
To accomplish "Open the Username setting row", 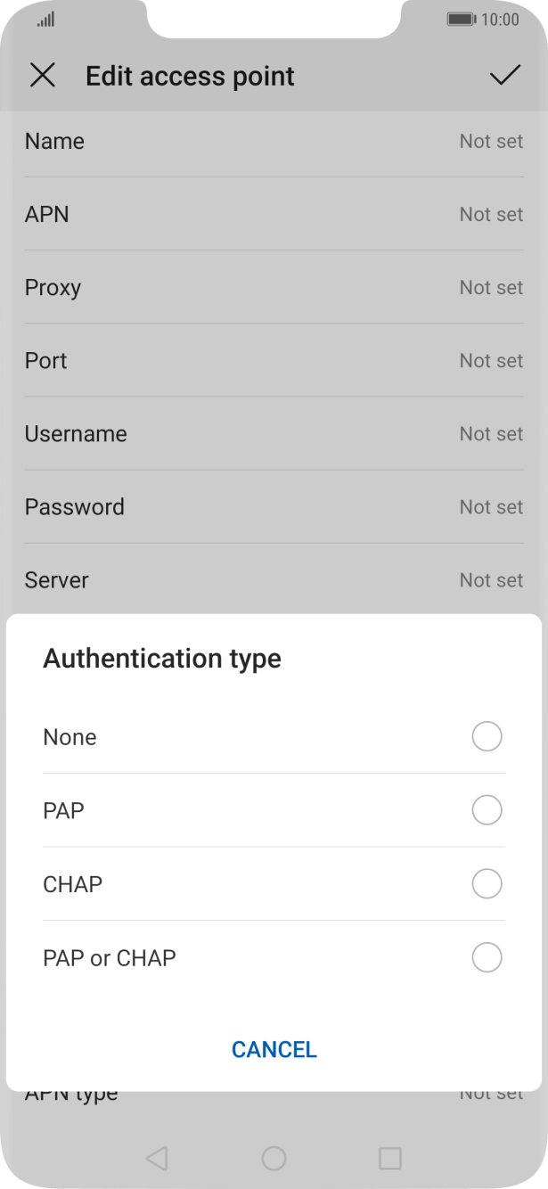I will pos(274,434).
